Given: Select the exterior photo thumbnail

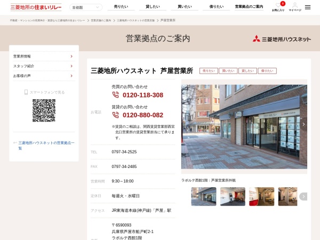Looking at the screenshot, I should (x=204, y=196).
